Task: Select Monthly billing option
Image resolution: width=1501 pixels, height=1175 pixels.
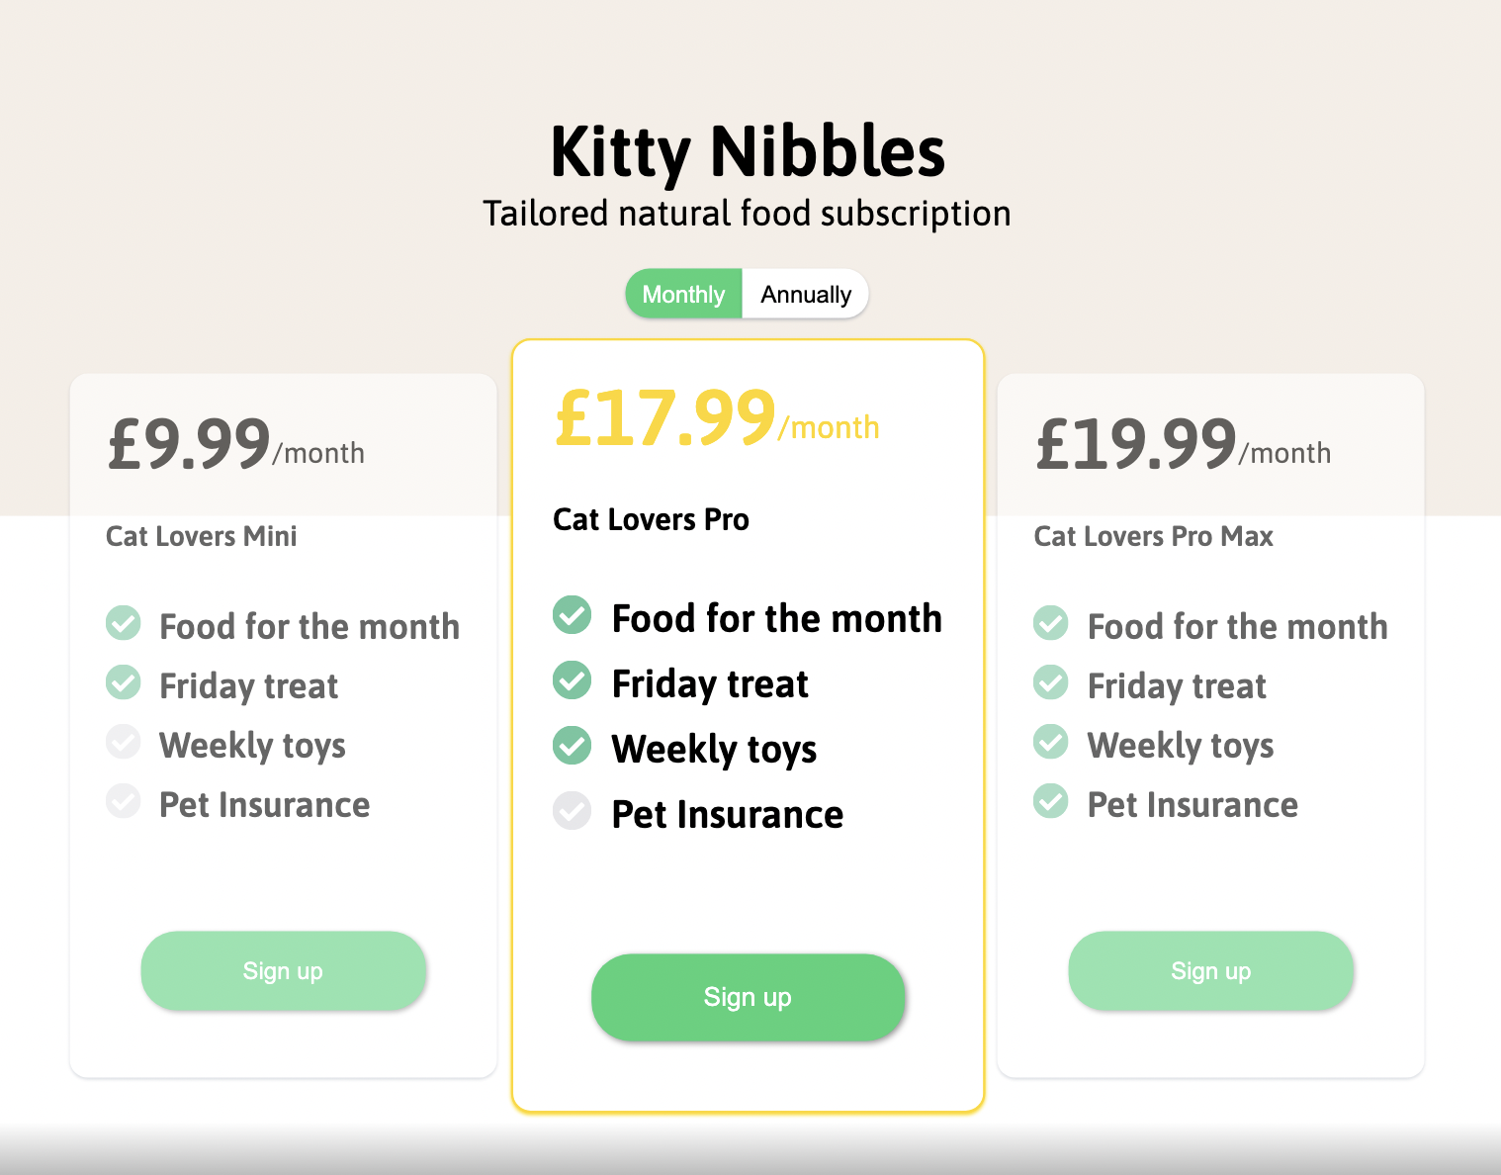Action: pos(683,295)
